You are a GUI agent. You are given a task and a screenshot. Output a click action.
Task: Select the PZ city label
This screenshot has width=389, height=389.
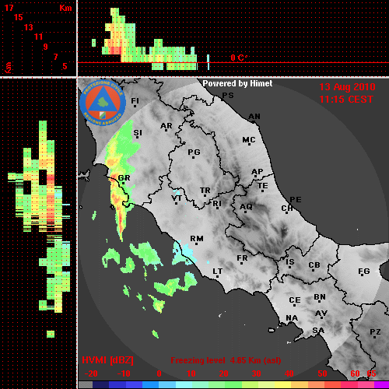click(x=375, y=331)
